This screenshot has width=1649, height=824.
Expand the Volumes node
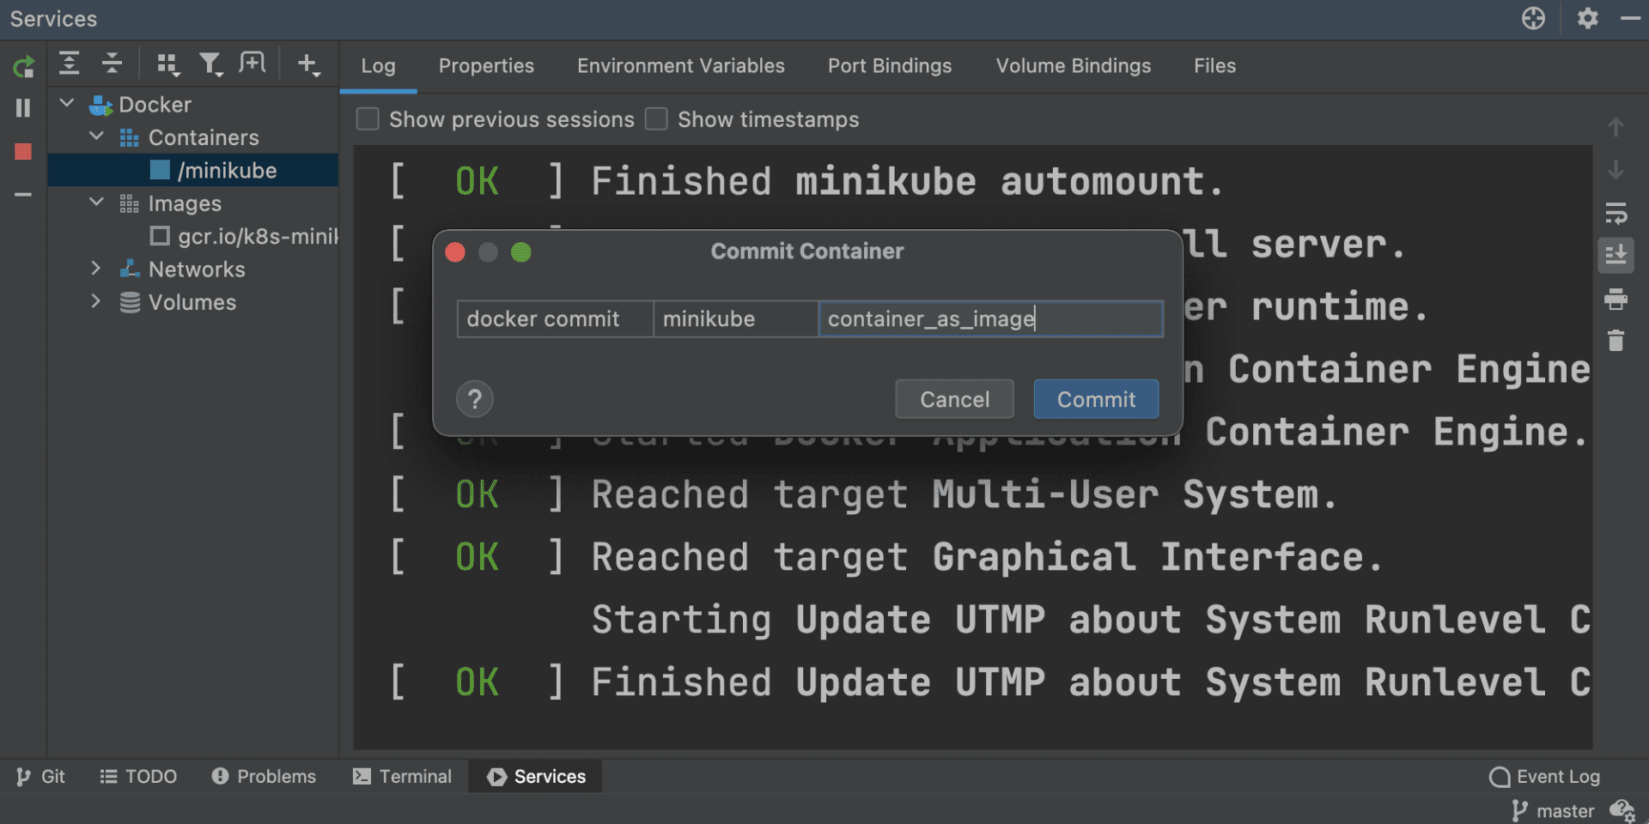[x=96, y=301]
